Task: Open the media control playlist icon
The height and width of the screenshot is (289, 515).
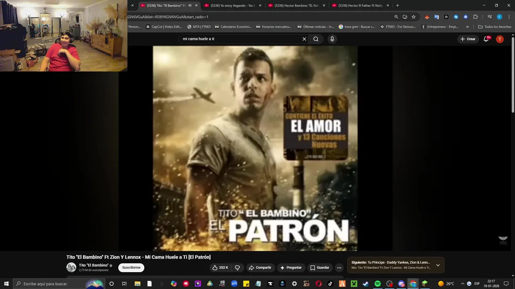Action: click(x=490, y=17)
